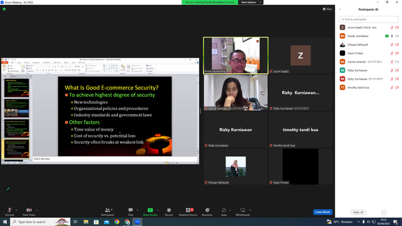Change layout with the View button
The width and height of the screenshot is (402, 226).
(x=327, y=9)
